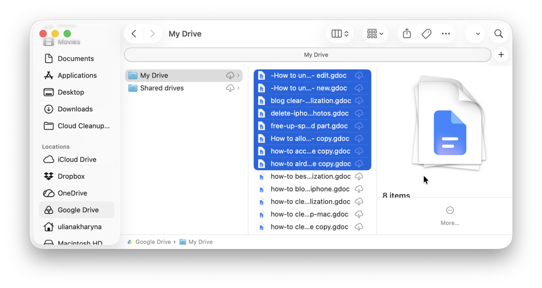Click cloud download icon next to Shared drives
The height and width of the screenshot is (288, 542).
tap(230, 88)
